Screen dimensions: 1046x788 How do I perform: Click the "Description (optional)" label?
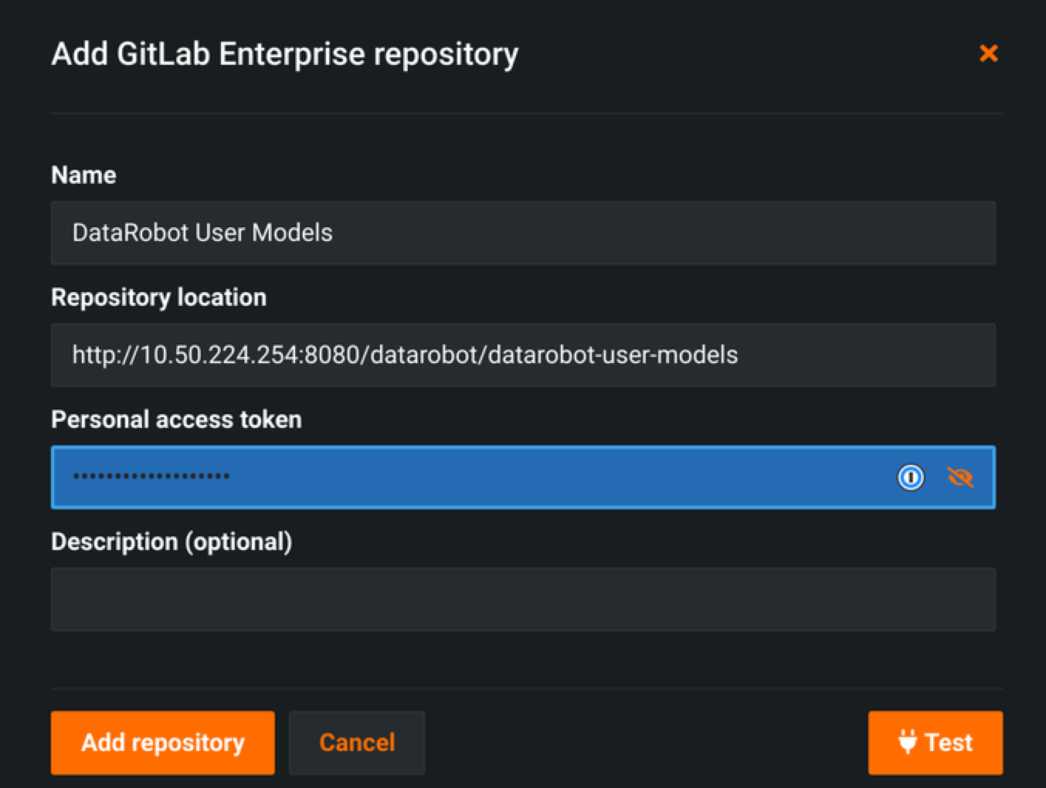click(172, 542)
